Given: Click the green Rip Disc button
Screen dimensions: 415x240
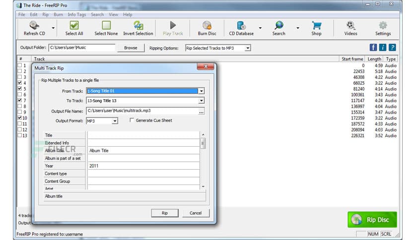Looking at the screenshot, I should pos(372,220).
